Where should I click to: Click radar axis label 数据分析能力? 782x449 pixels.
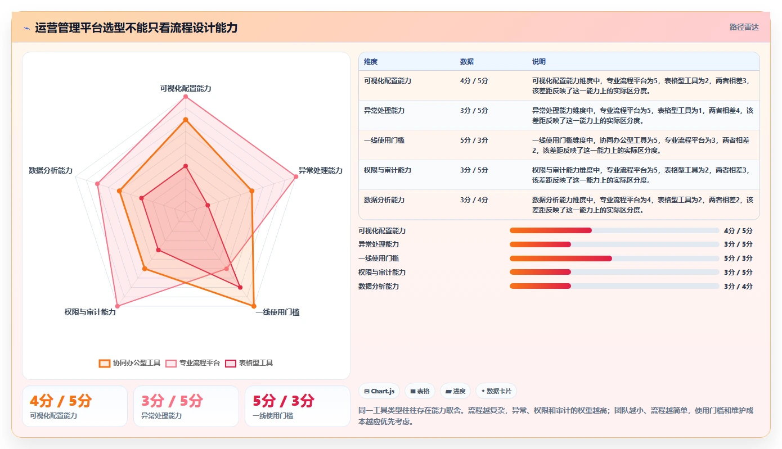(51, 170)
